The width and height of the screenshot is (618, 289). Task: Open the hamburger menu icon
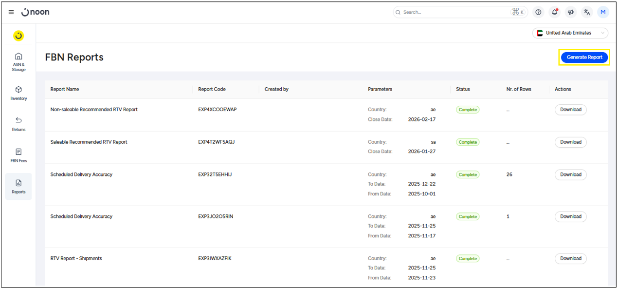[11, 12]
